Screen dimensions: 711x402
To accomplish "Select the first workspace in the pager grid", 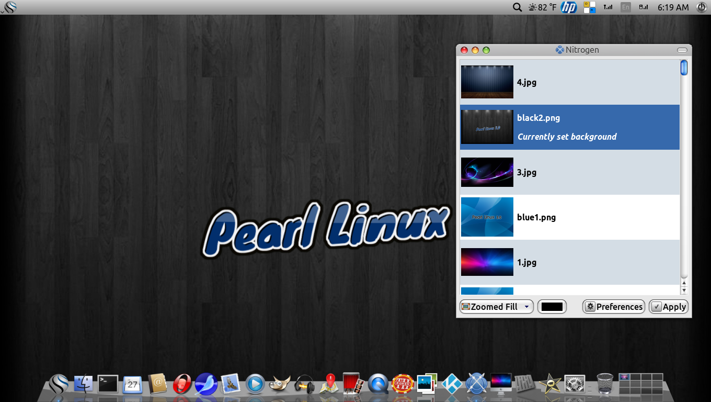I will [x=624, y=377].
